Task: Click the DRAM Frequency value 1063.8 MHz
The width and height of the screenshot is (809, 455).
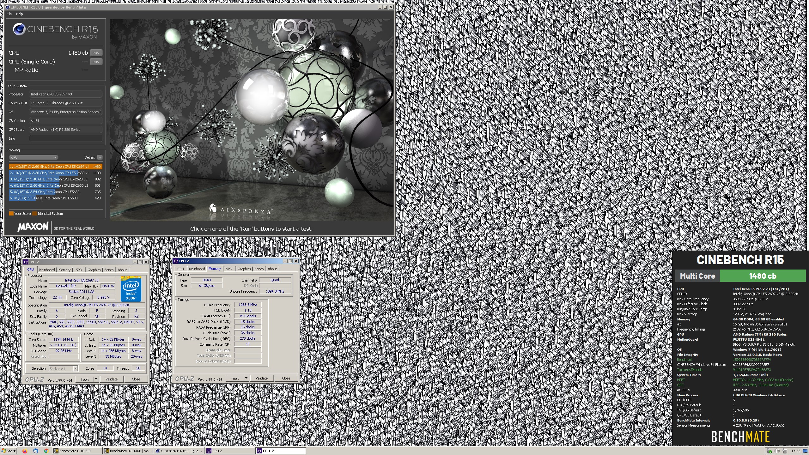Action: click(x=248, y=305)
